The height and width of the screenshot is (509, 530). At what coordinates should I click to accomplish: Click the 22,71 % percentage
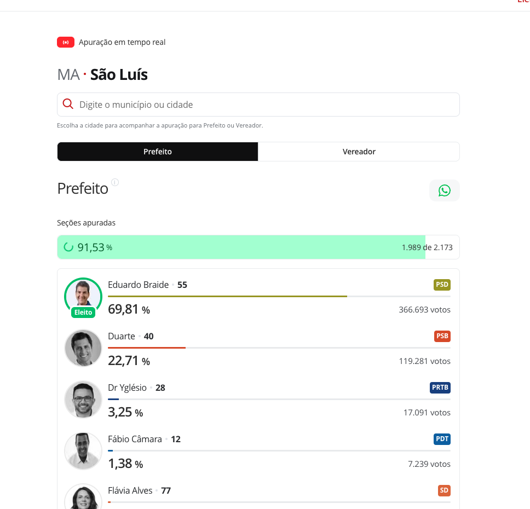(129, 361)
